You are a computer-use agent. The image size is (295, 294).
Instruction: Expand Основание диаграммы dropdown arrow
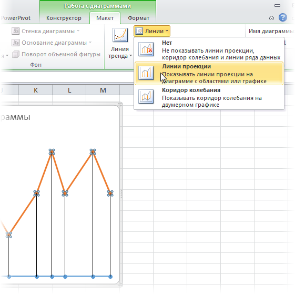click(90, 43)
